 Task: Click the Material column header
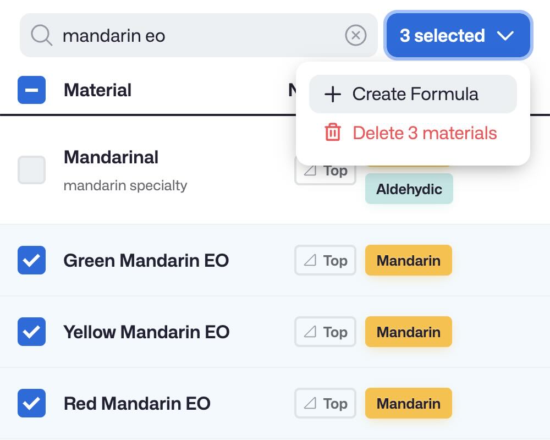[x=97, y=90]
